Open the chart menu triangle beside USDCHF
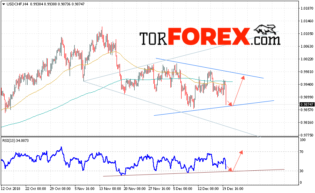The width and height of the screenshot is (315, 193). pos(3,4)
